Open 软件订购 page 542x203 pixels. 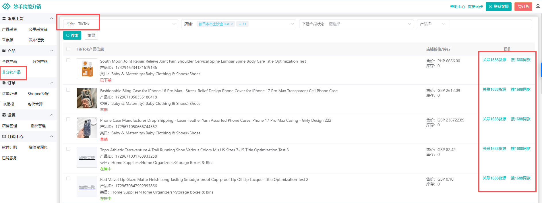(x=9, y=147)
